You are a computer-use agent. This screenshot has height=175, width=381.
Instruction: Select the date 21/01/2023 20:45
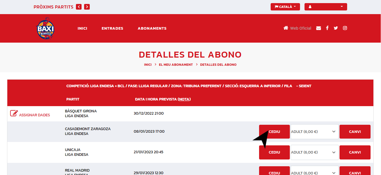[148, 152]
